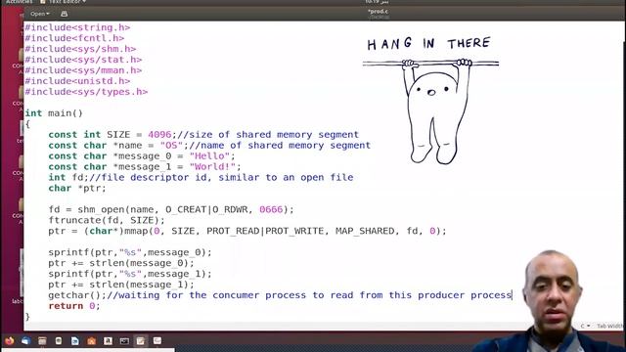The height and width of the screenshot is (352, 626).
Task: Open the last app icon in the dock
Action: pos(157,341)
